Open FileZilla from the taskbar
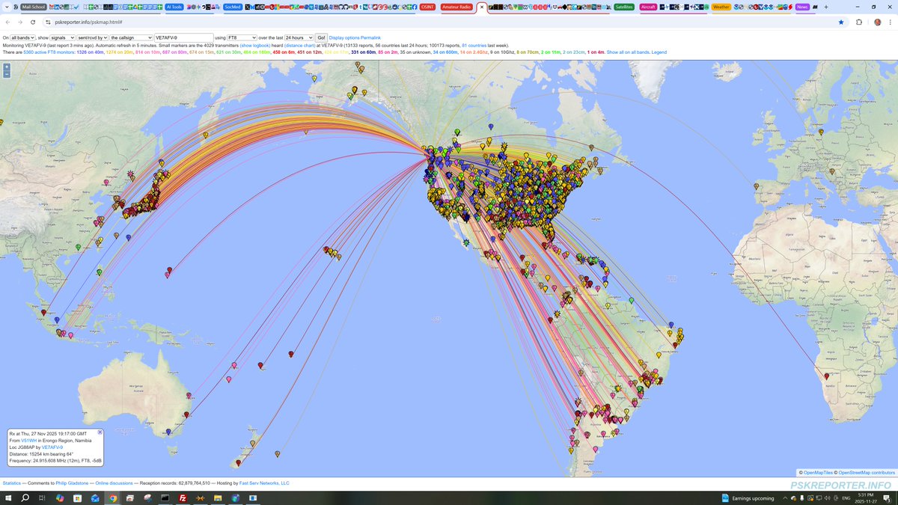The width and height of the screenshot is (898, 505). pos(183,498)
